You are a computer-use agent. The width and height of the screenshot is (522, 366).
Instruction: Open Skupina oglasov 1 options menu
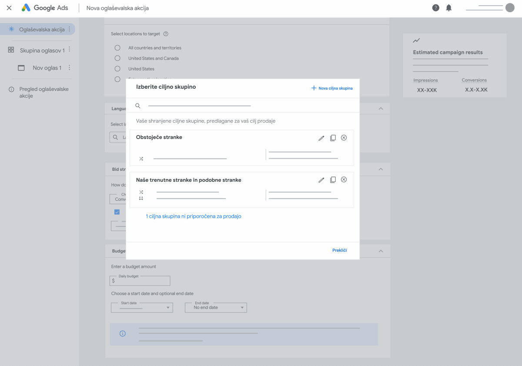[x=70, y=50]
